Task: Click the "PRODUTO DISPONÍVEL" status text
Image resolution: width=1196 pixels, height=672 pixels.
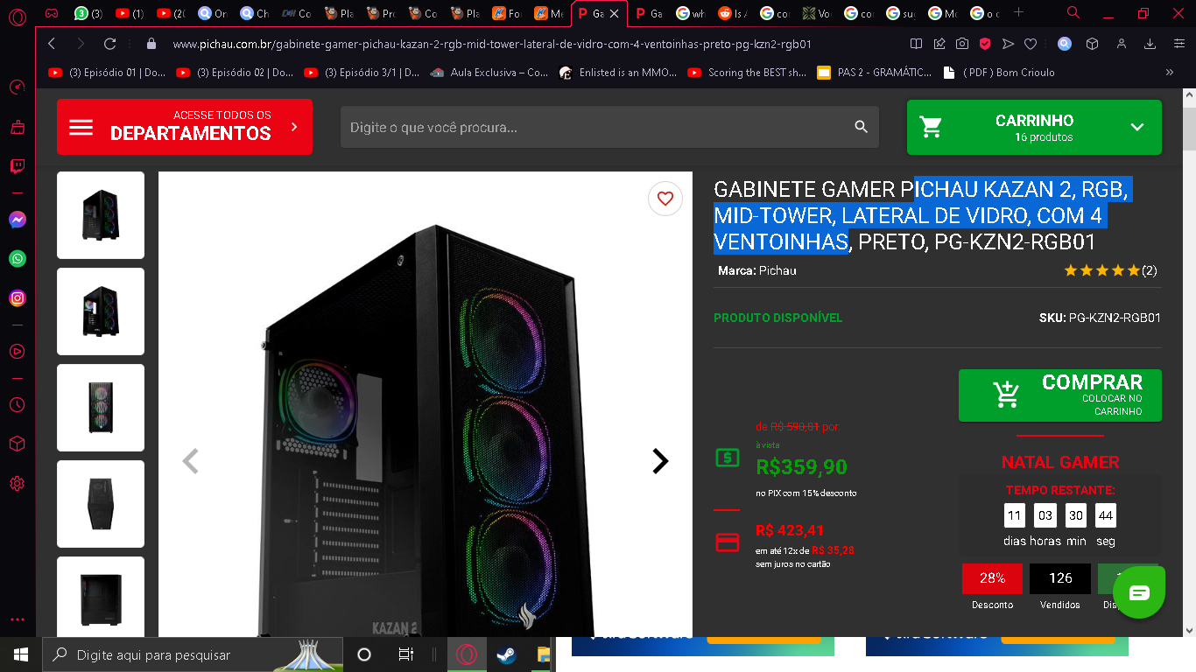Action: [778, 318]
